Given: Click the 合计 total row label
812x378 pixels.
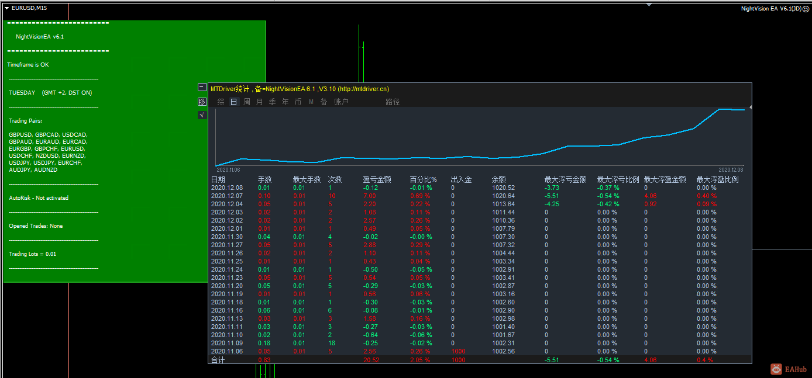Looking at the screenshot, I should coord(218,360).
